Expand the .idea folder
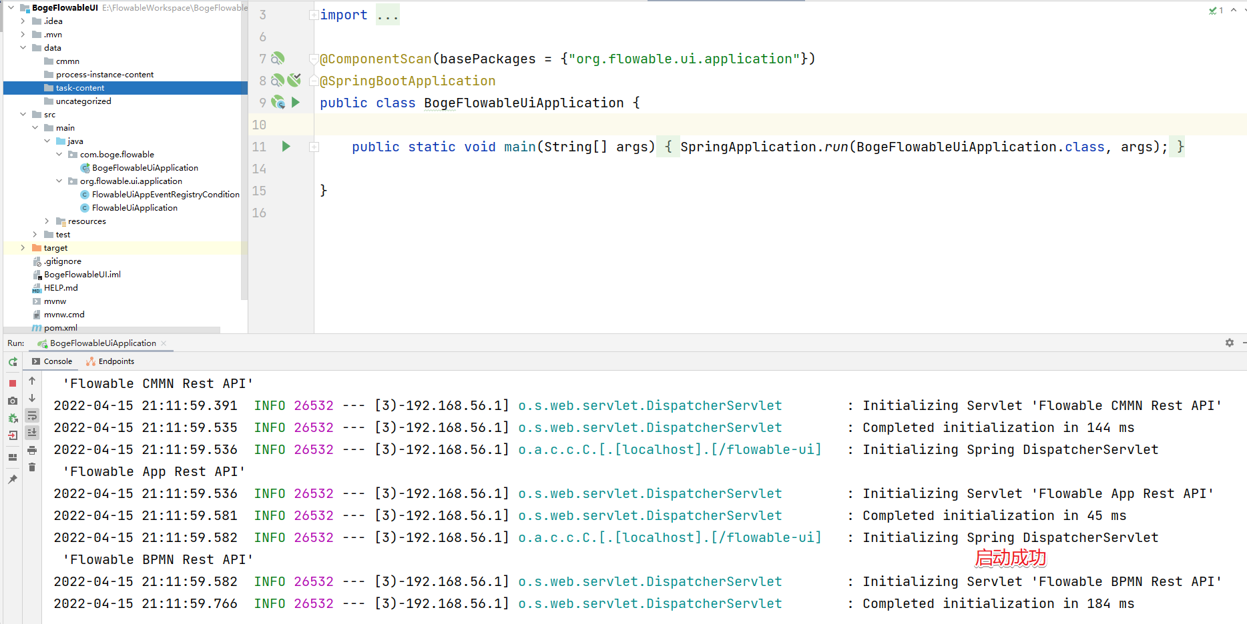Viewport: 1247px width, 624px height. click(x=23, y=21)
